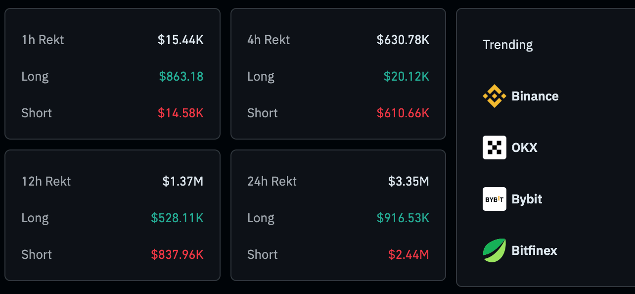Image resolution: width=635 pixels, height=294 pixels.
Task: Select the 1h Short value $14.58K
Action: [x=181, y=113]
